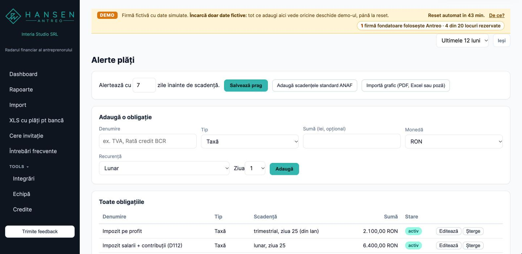Click the 6.400,00 RON amount cell
The width and height of the screenshot is (522, 254).
pyautogui.click(x=380, y=246)
